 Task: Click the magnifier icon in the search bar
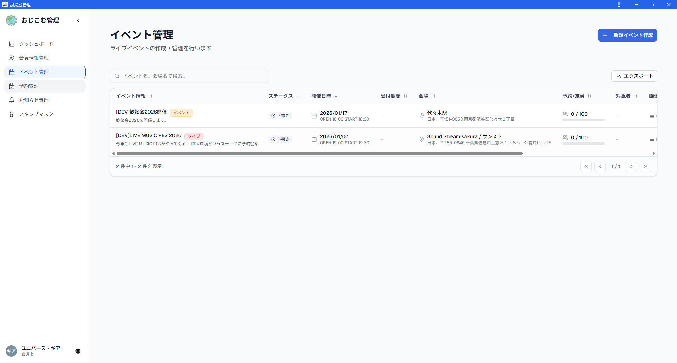(117, 76)
